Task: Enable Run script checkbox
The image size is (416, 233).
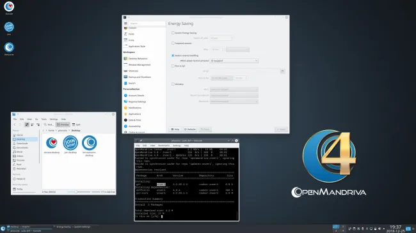Action: pyautogui.click(x=173, y=66)
